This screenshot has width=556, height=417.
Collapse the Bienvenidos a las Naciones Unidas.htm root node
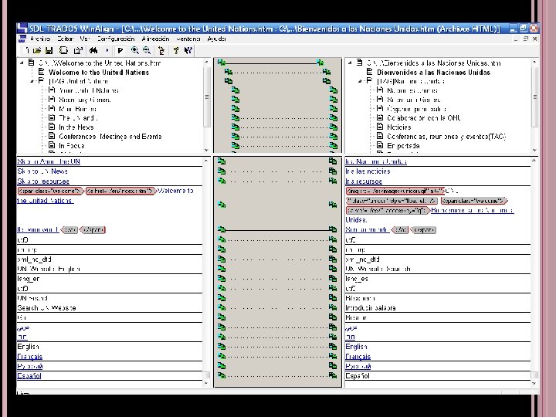point(350,63)
